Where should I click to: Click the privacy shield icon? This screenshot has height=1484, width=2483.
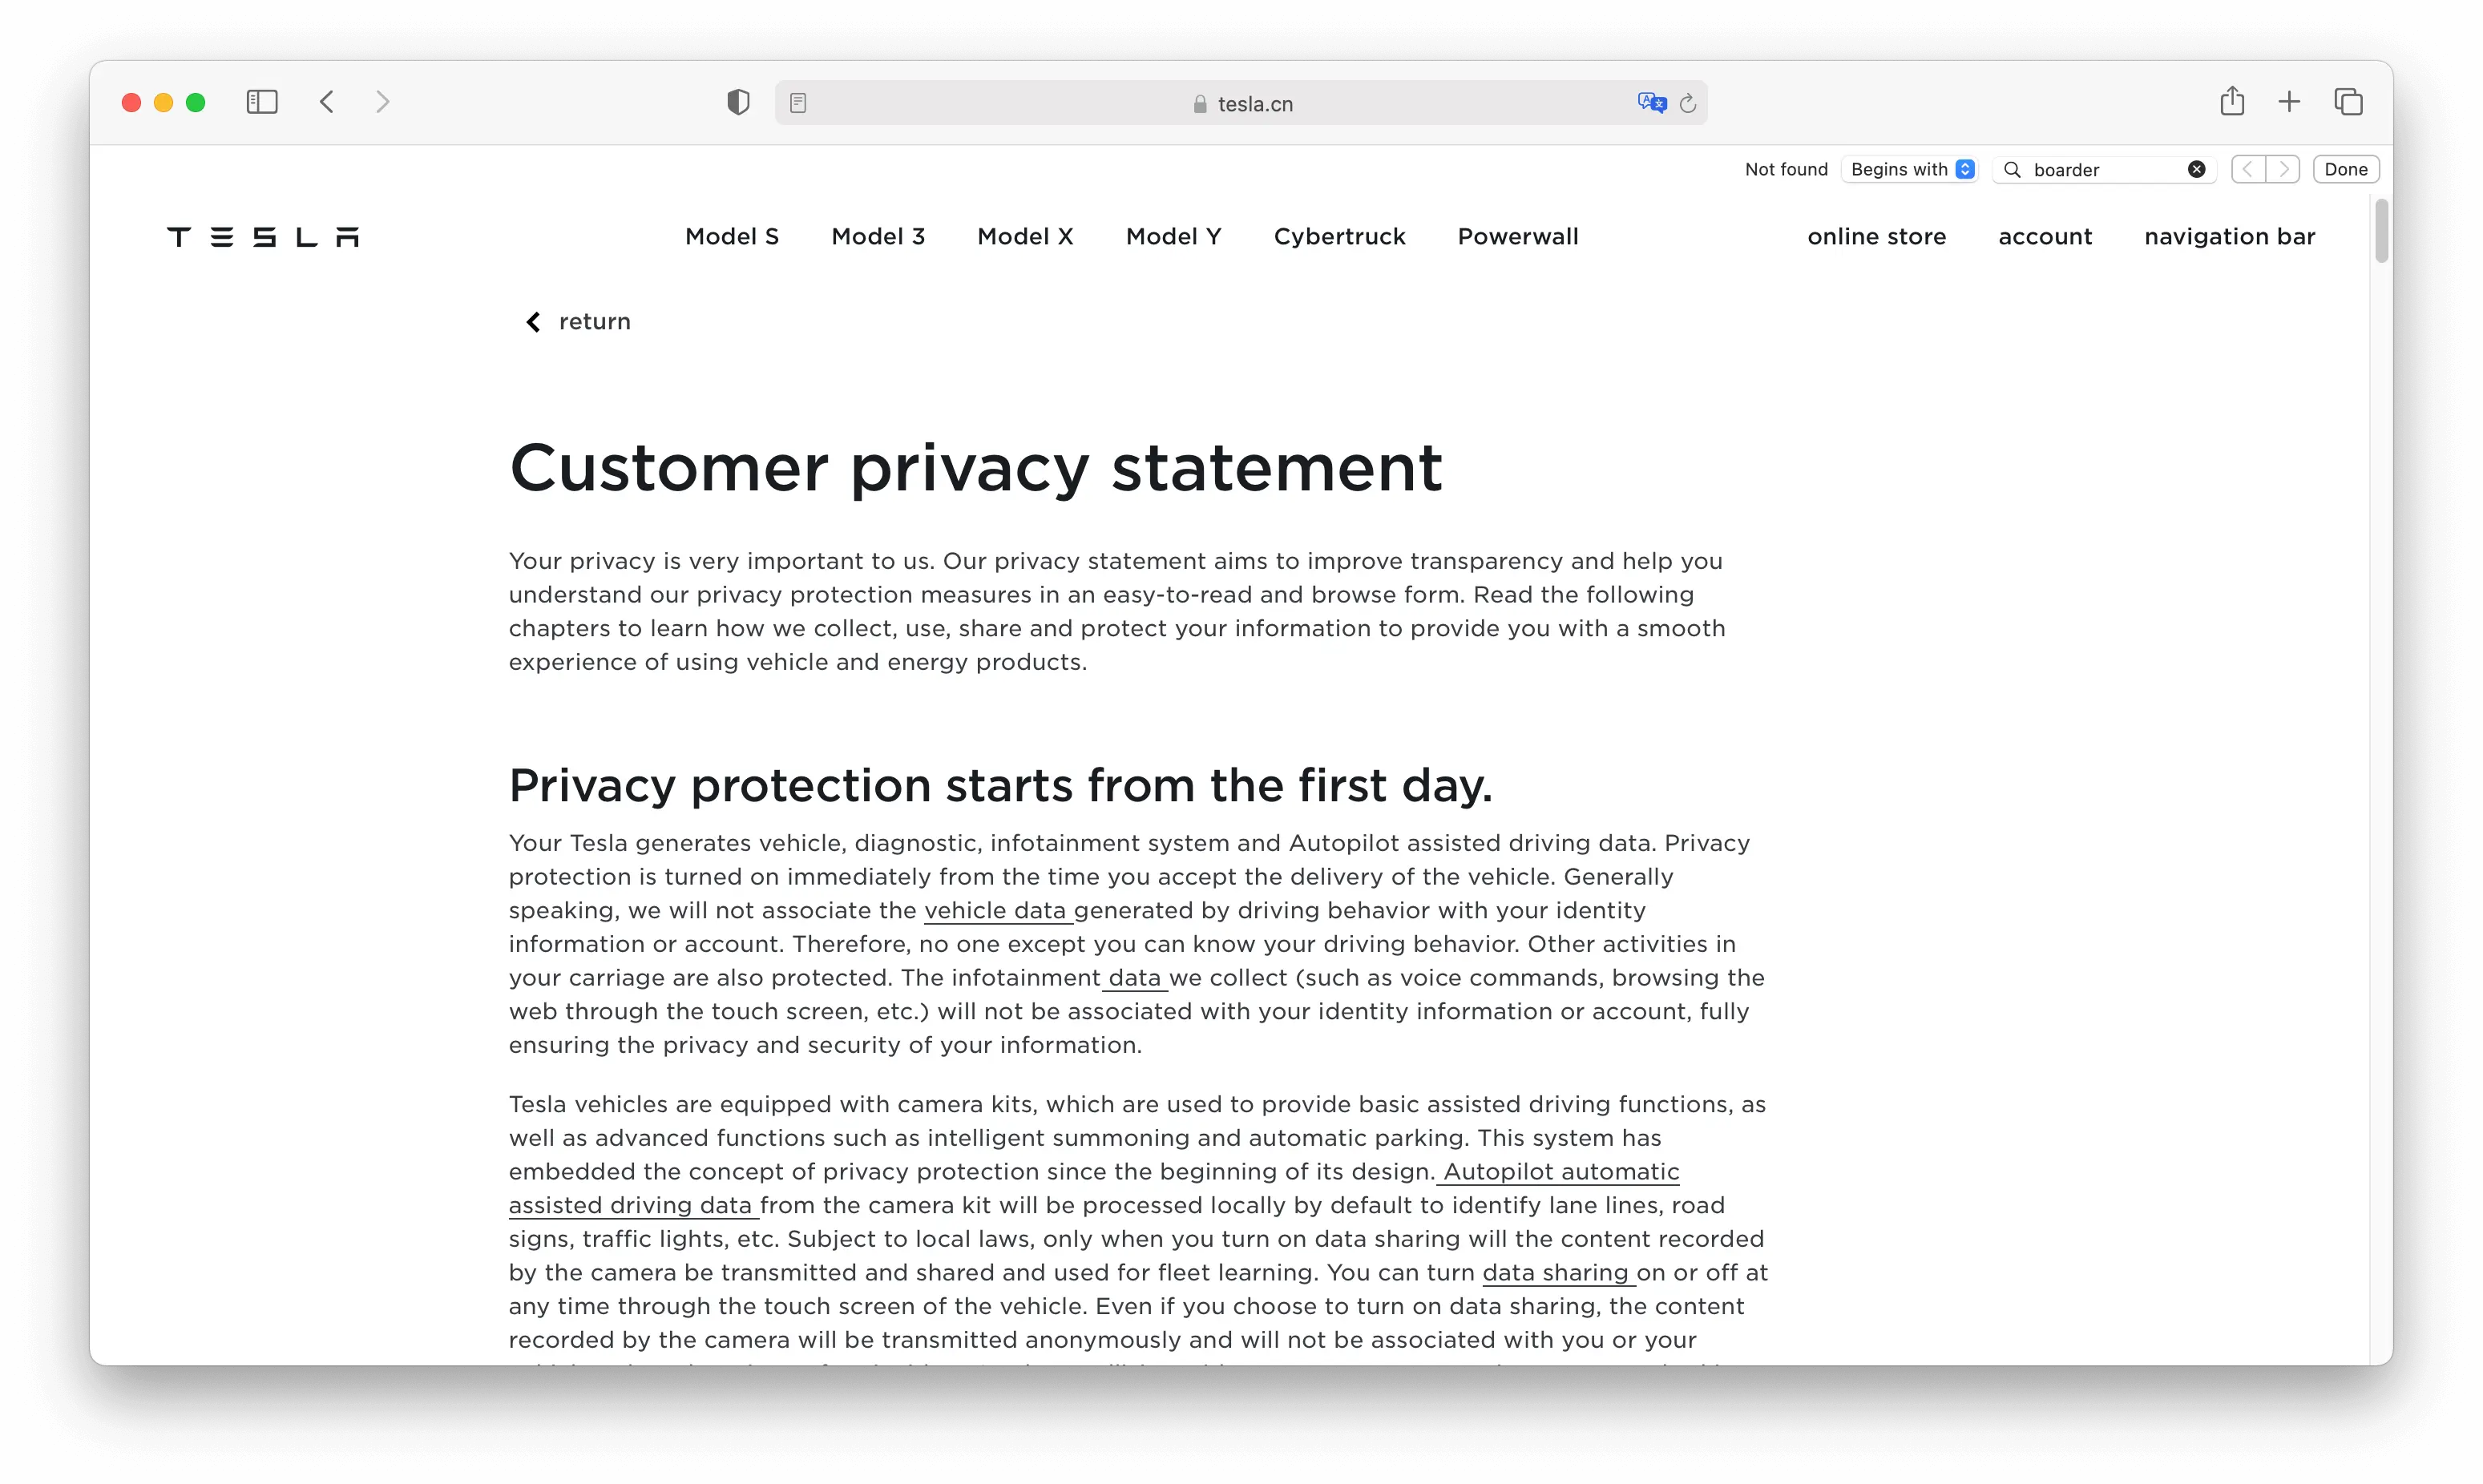pos(738,102)
